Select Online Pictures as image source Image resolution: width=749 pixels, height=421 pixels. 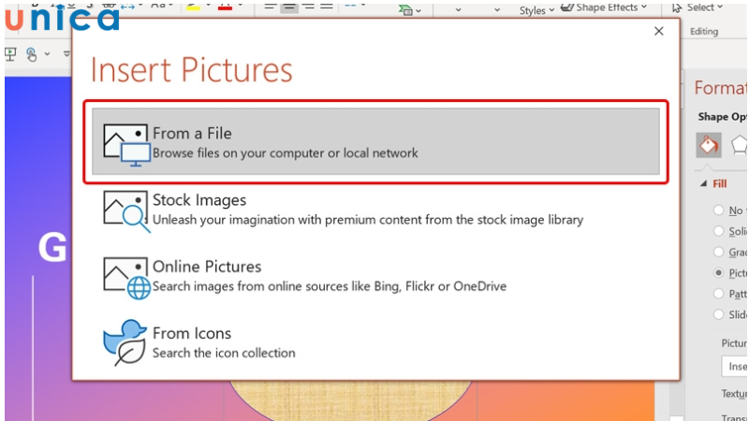tap(375, 276)
